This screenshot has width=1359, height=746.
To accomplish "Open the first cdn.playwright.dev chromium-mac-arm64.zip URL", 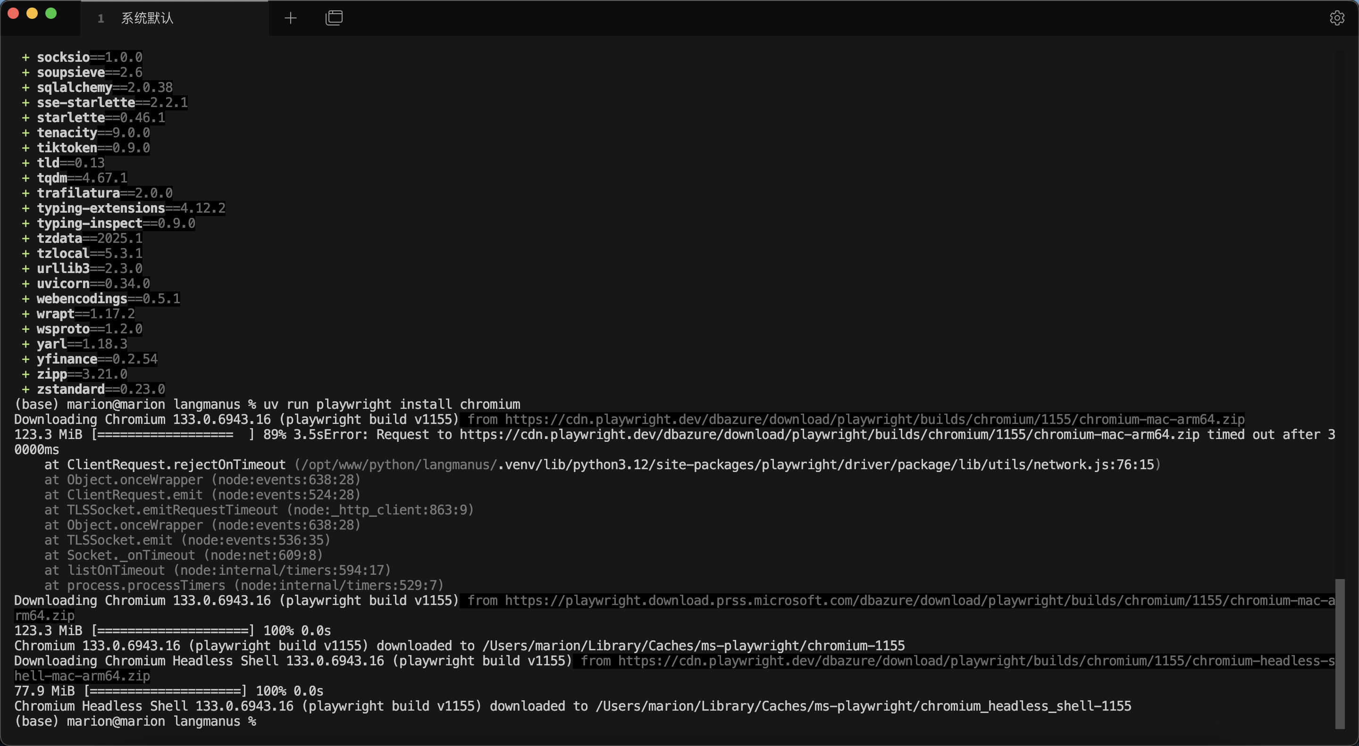I will pos(874,420).
